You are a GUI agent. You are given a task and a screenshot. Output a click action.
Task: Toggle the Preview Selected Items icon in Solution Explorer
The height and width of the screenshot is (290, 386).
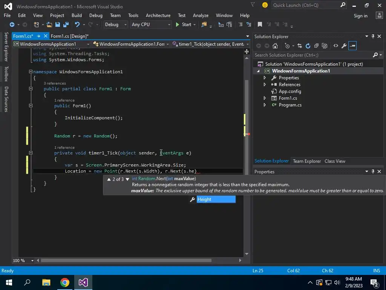pos(352,46)
